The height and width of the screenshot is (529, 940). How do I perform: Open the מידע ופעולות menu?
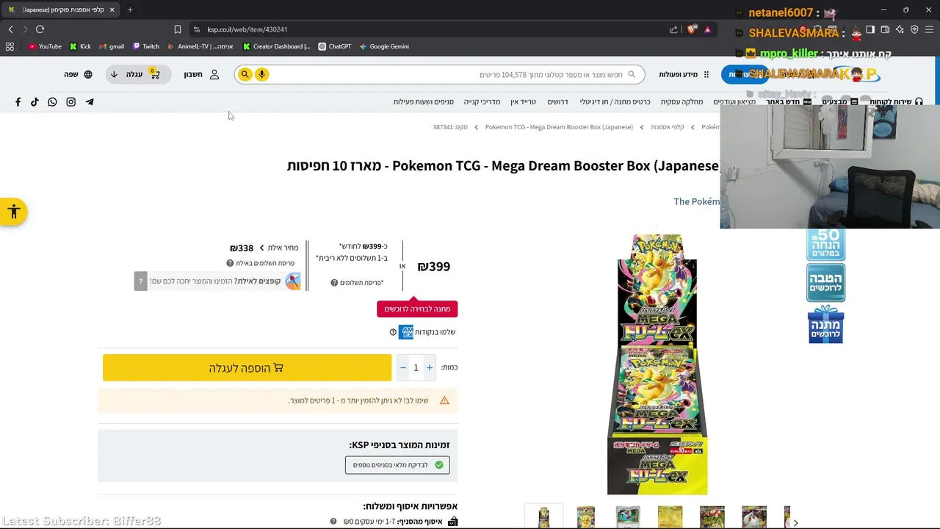(684, 74)
